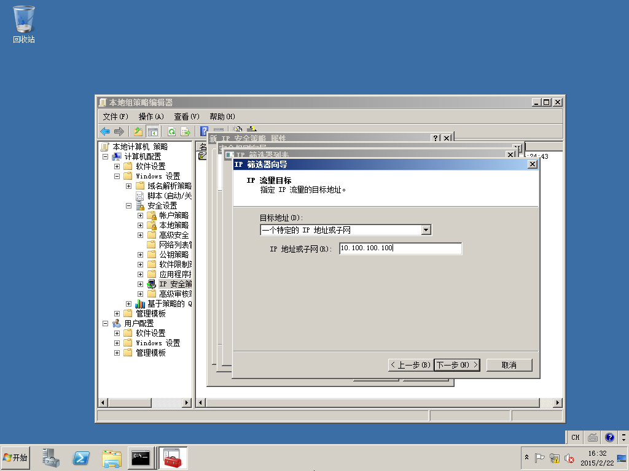
Task: Click the 上一步(B) button in wizard
Action: [411, 365]
